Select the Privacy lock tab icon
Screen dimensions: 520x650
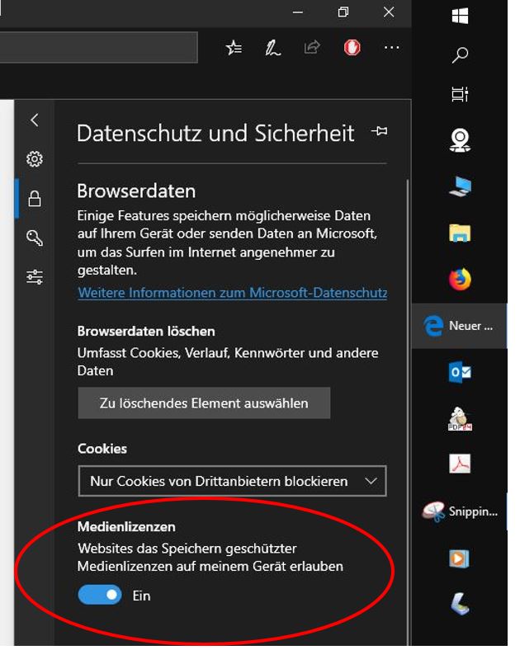tap(35, 199)
